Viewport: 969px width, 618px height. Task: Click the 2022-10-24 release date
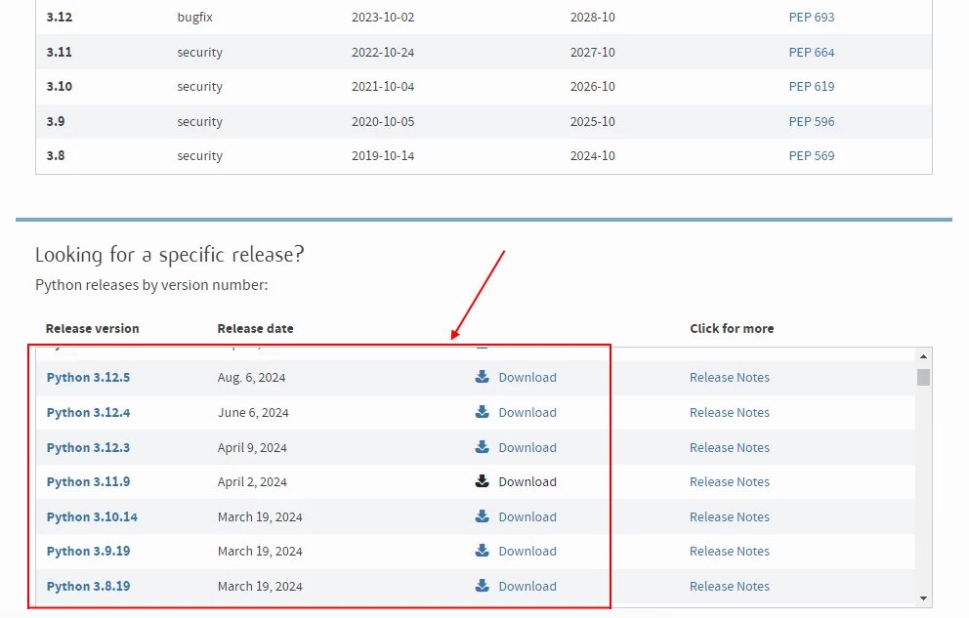point(383,53)
